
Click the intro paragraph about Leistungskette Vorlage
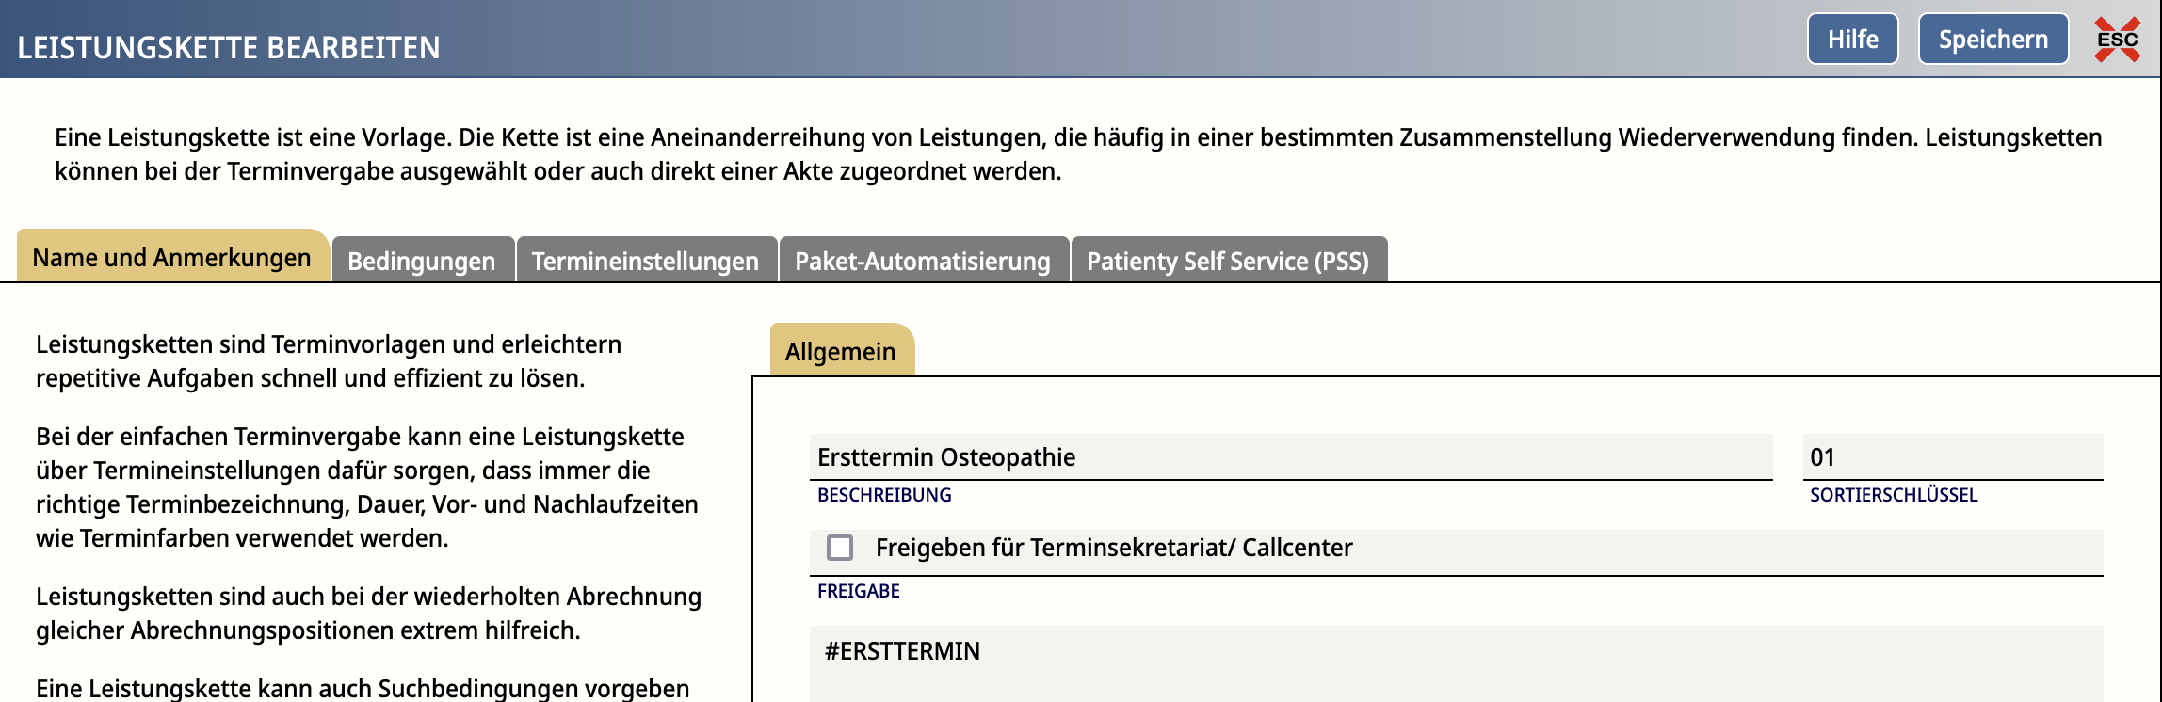click(x=1078, y=154)
